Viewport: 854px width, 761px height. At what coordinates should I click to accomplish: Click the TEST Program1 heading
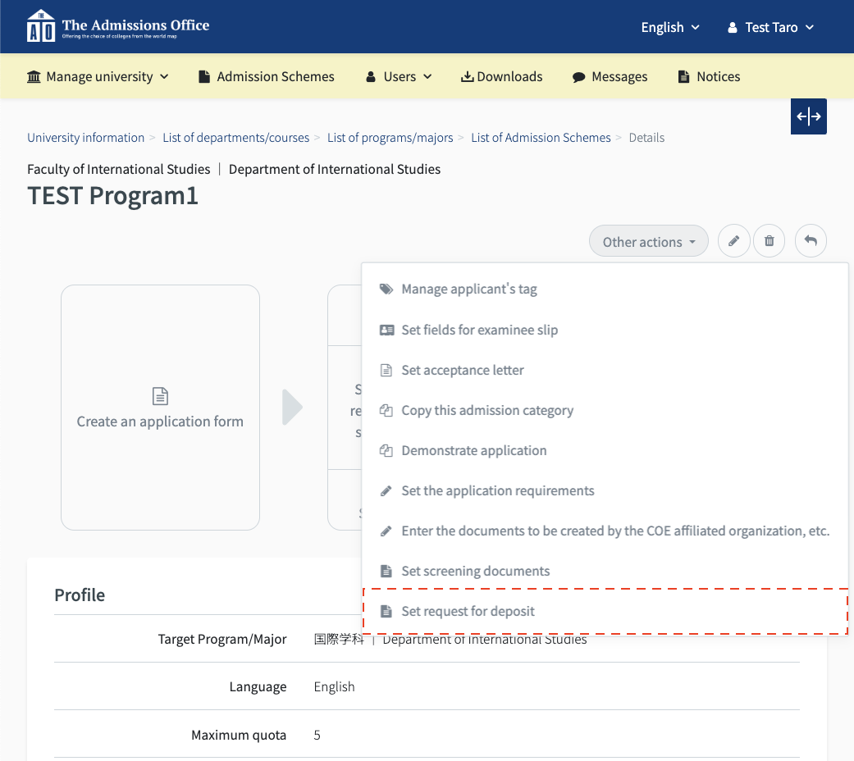coord(112,196)
